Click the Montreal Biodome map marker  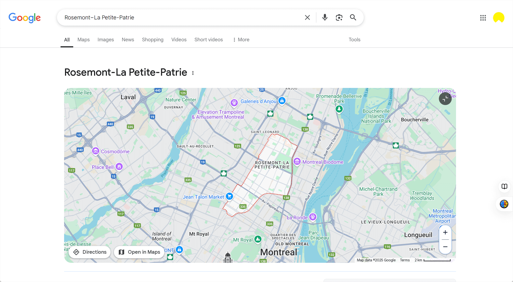tap(297, 161)
